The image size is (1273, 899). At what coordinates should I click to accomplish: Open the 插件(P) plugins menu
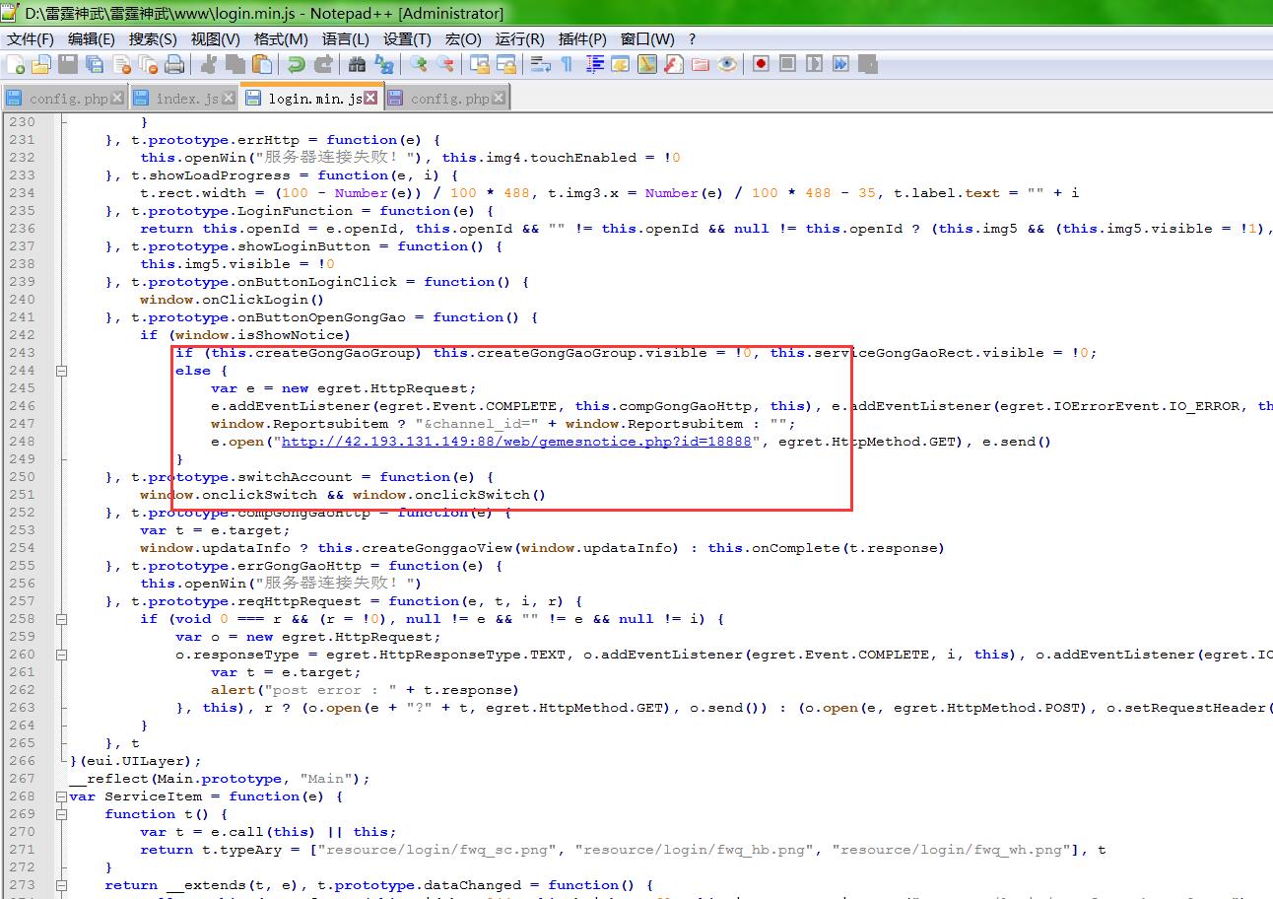tap(582, 39)
